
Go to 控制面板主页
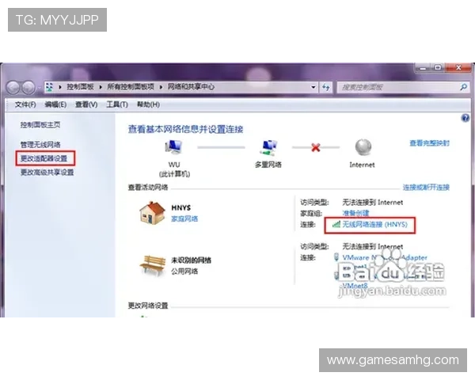point(40,124)
